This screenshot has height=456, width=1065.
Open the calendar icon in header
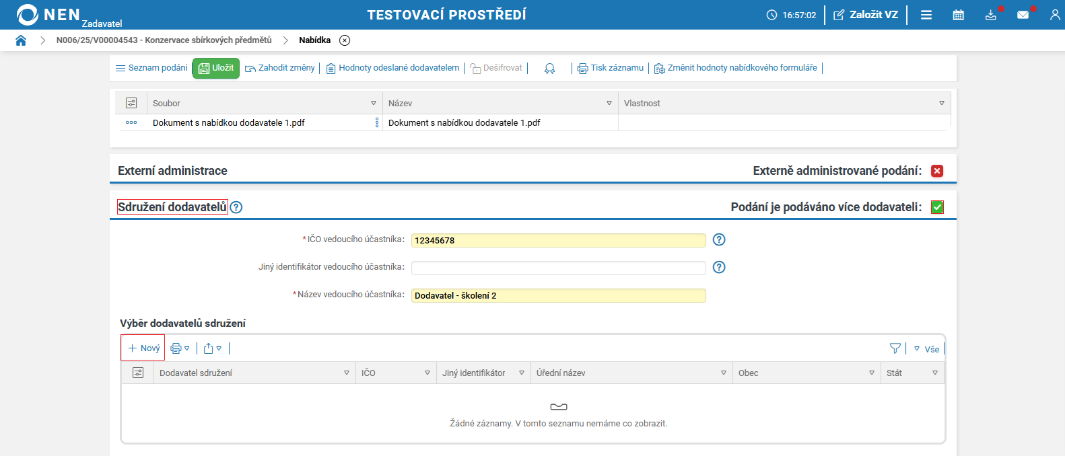(959, 15)
